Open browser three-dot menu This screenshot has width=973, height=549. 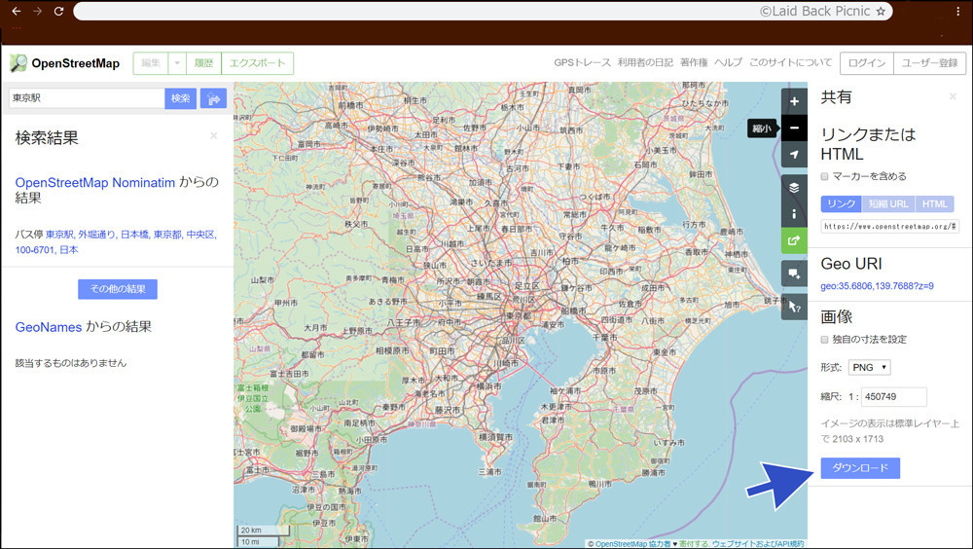pos(958,11)
